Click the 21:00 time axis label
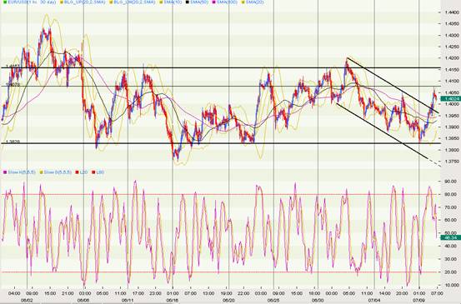 tap(68, 293)
